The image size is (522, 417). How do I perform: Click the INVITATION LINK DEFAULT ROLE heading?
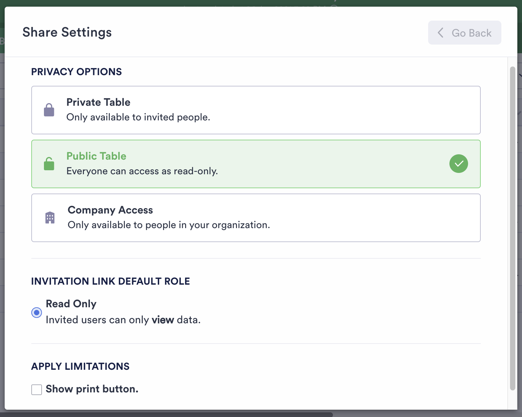coord(111,281)
